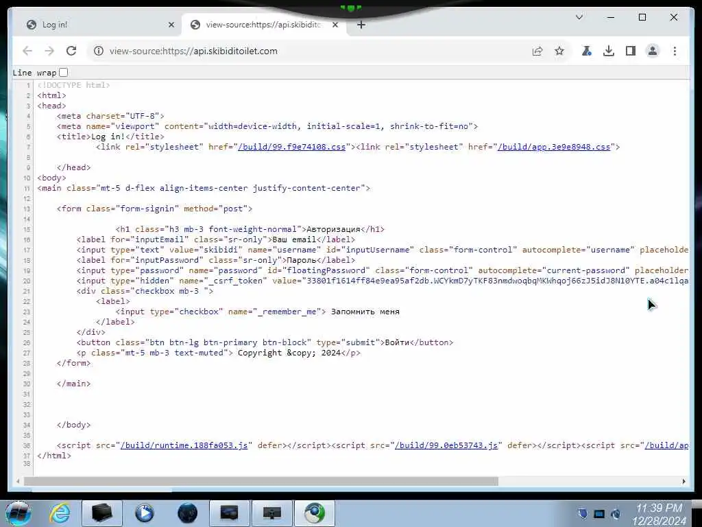The height and width of the screenshot is (527, 702).
Task: Go back using the browser back arrow
Action: 27,51
